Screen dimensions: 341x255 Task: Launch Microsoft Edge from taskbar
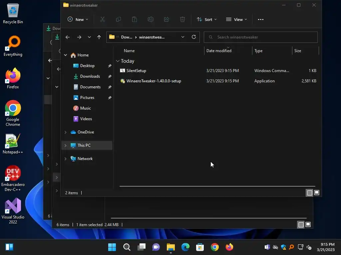click(185, 247)
